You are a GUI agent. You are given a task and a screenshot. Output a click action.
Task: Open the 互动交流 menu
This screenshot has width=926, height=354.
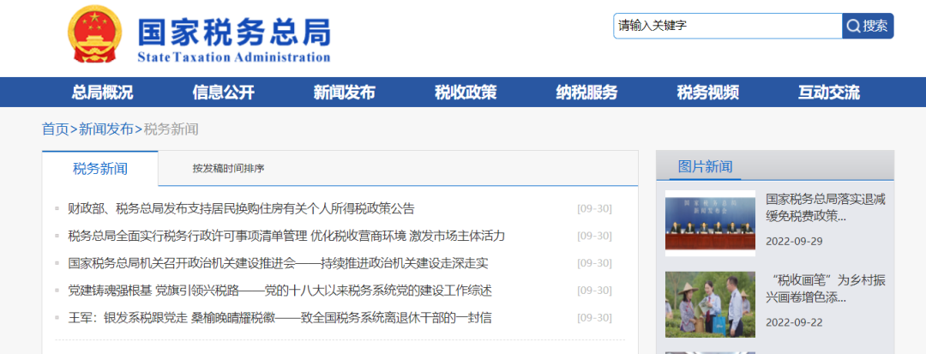(x=828, y=93)
